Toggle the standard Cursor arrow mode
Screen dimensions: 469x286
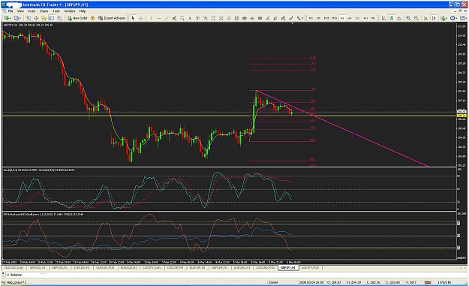point(133,18)
